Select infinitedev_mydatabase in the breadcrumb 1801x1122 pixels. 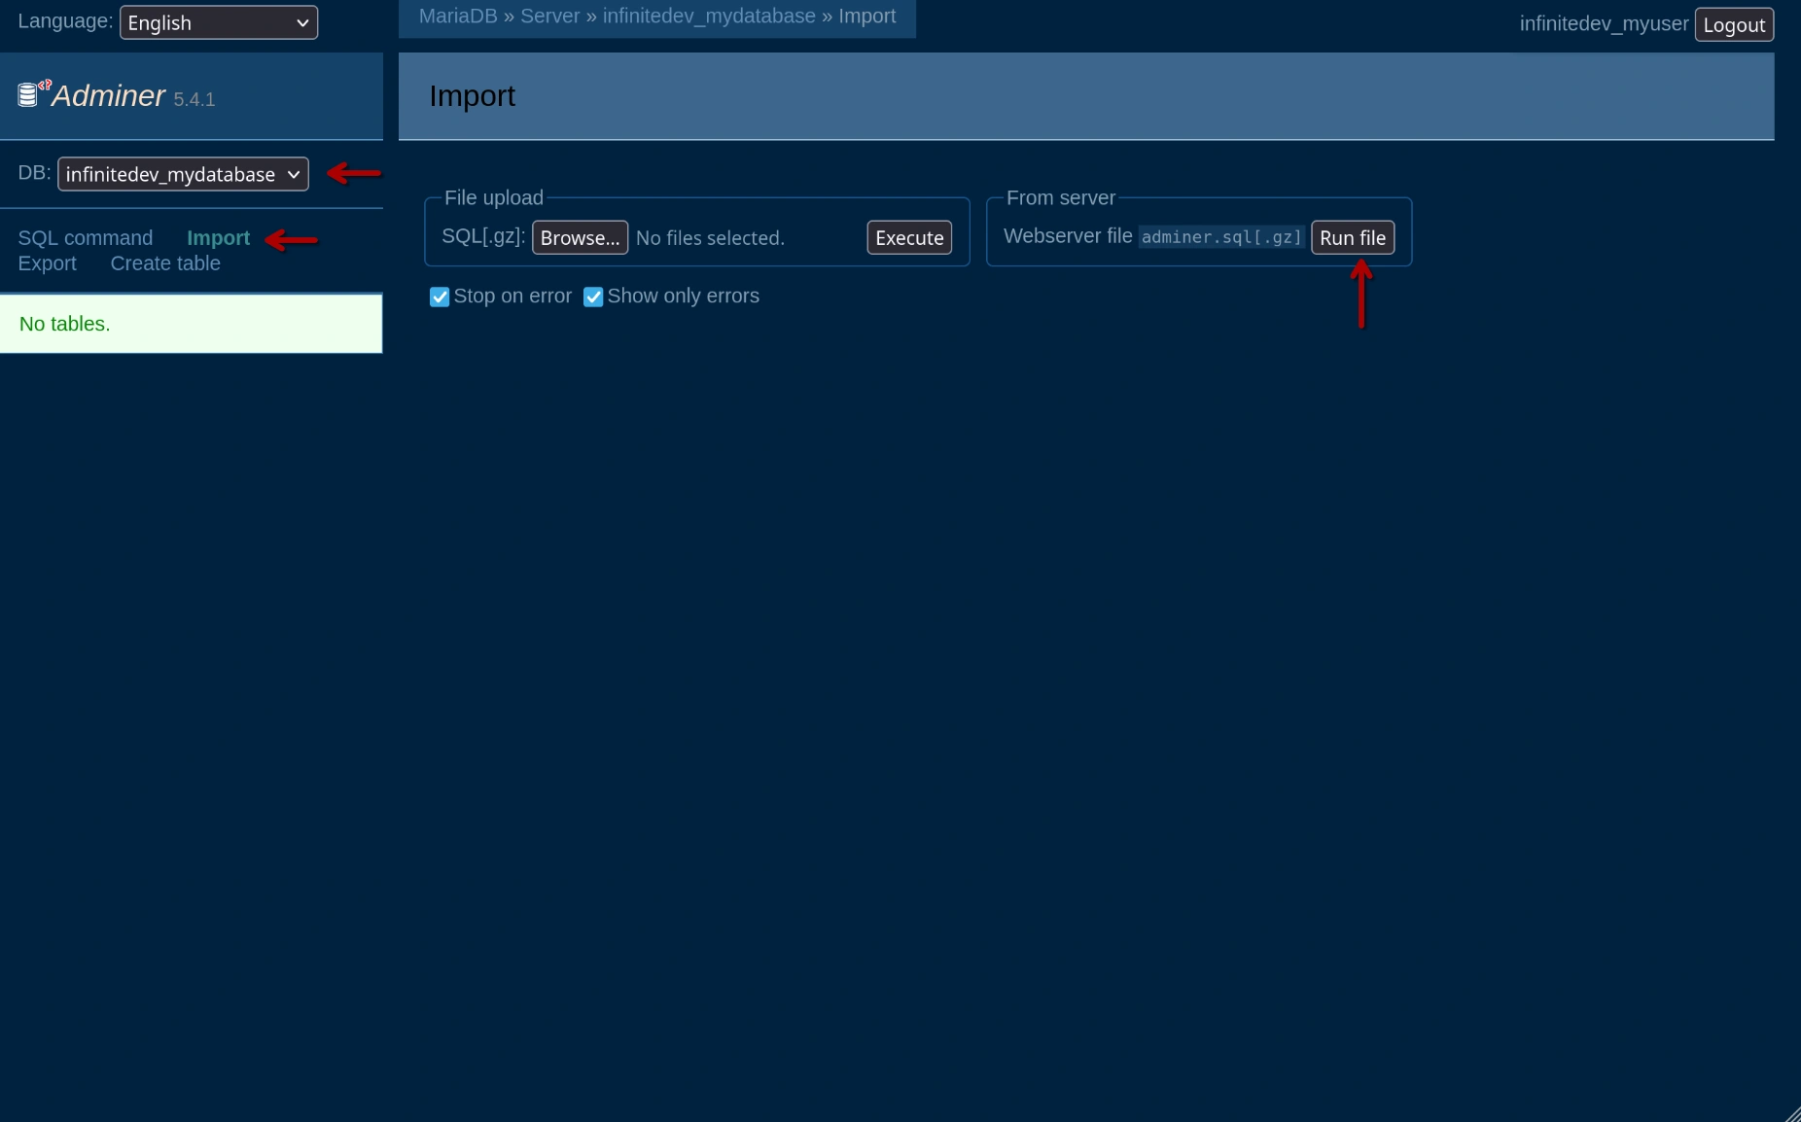coord(708,16)
